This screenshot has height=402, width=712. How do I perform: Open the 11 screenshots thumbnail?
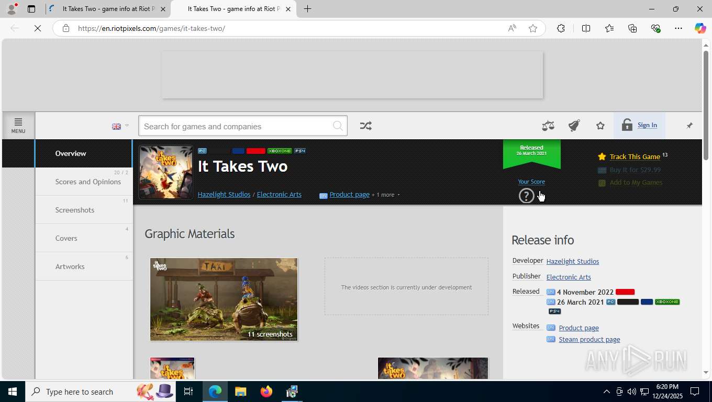[224, 299]
